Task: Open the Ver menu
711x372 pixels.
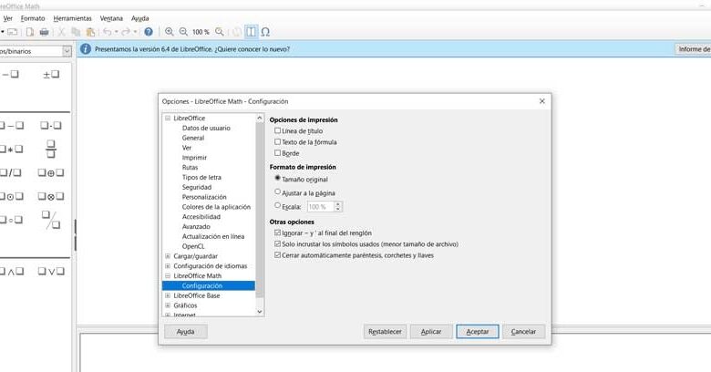Action: click(7, 18)
